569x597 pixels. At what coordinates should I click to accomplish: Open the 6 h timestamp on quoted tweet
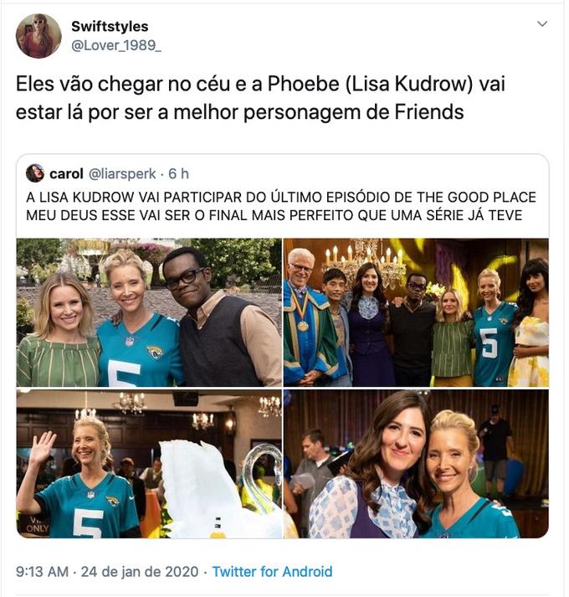click(x=178, y=173)
